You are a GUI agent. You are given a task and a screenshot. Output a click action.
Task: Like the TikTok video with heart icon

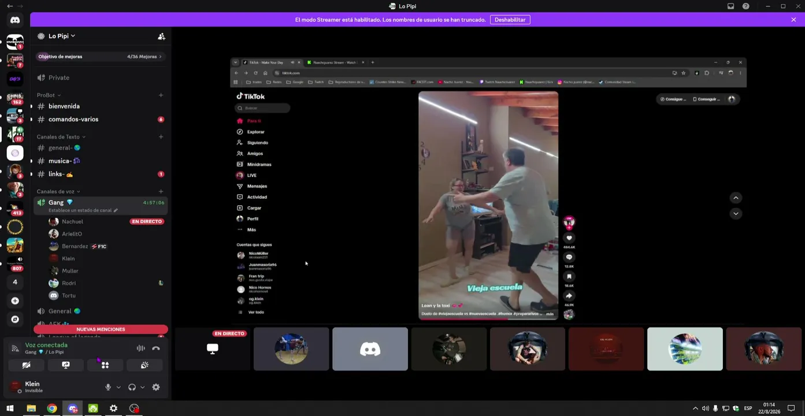click(569, 238)
